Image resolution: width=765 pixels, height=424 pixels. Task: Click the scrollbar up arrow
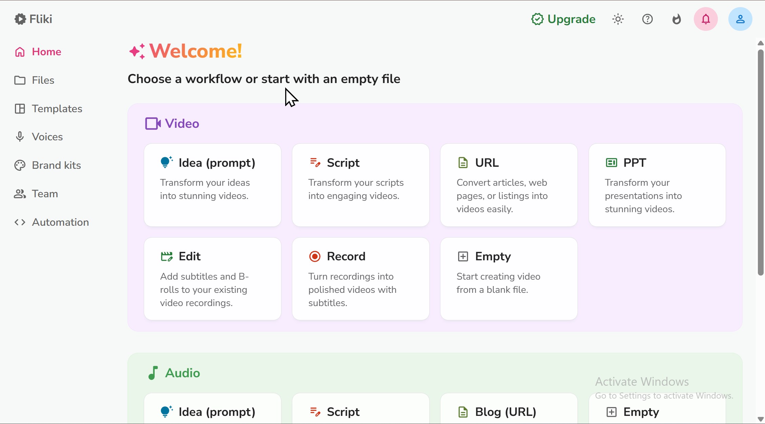click(x=761, y=43)
